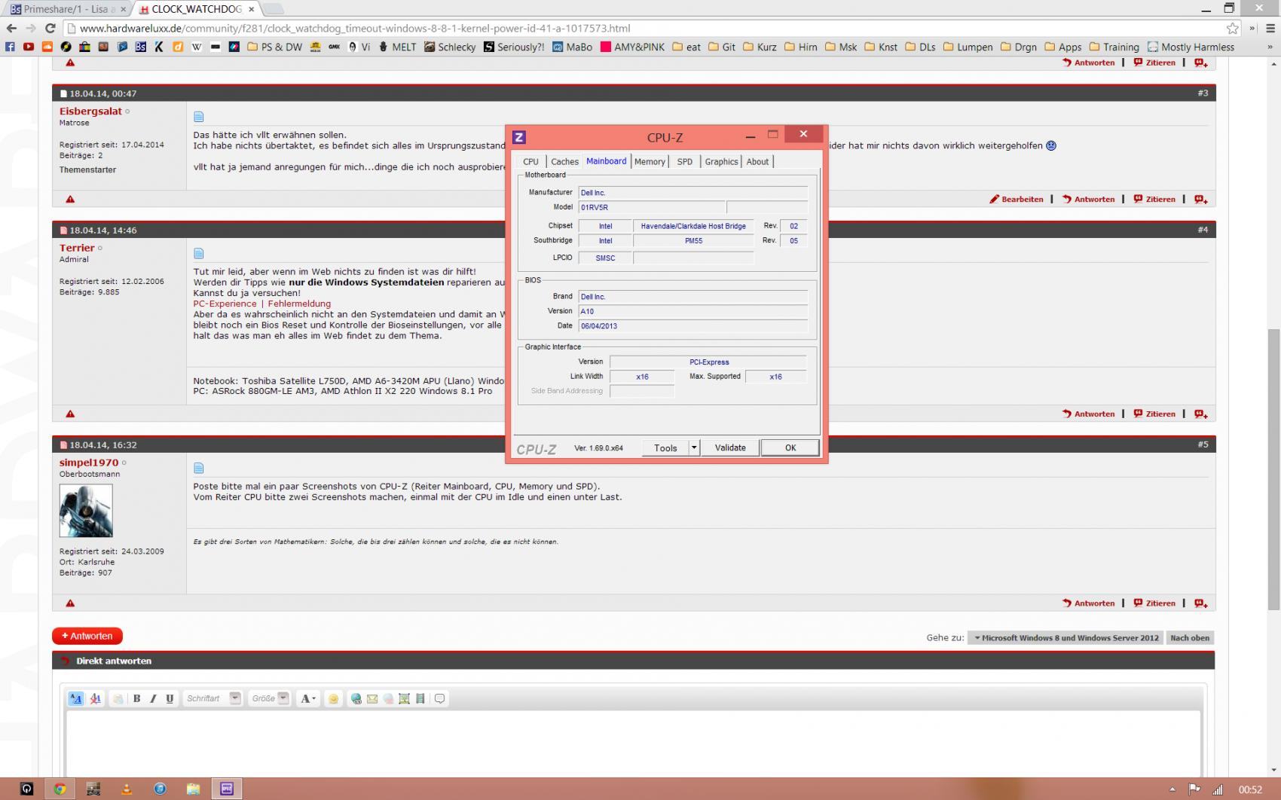Click the insert link icon in the editor
Screen dimensions: 1281x800
coord(356,698)
